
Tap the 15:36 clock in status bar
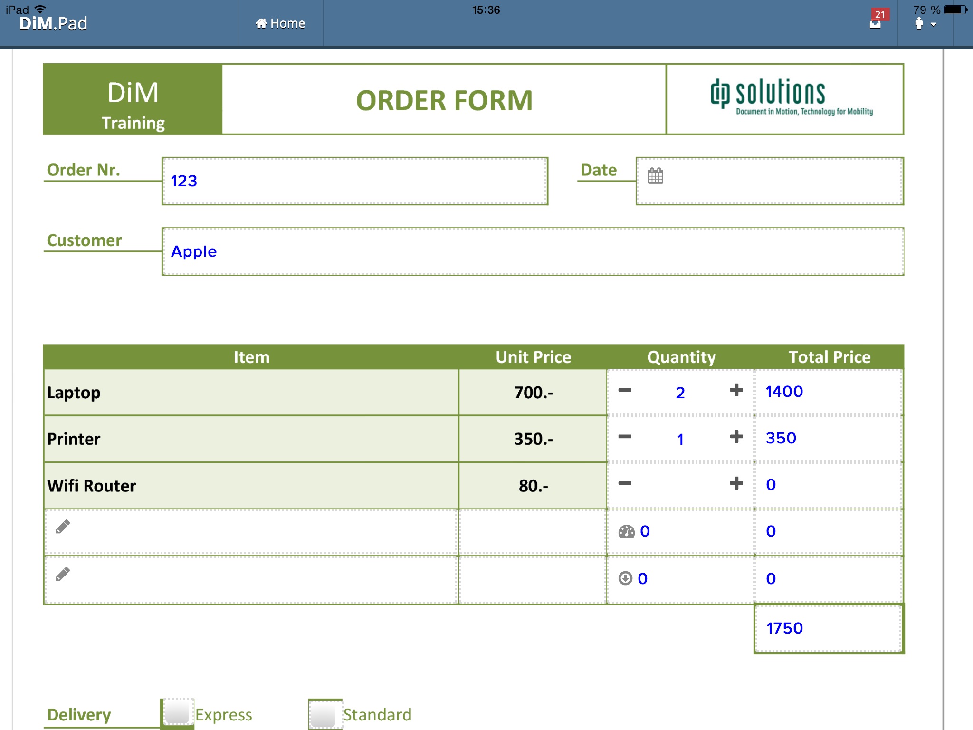pos(486,10)
